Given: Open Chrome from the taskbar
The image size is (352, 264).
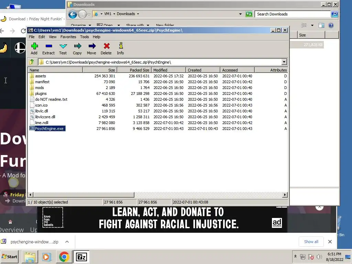Looking at the screenshot, I should point(64,257).
